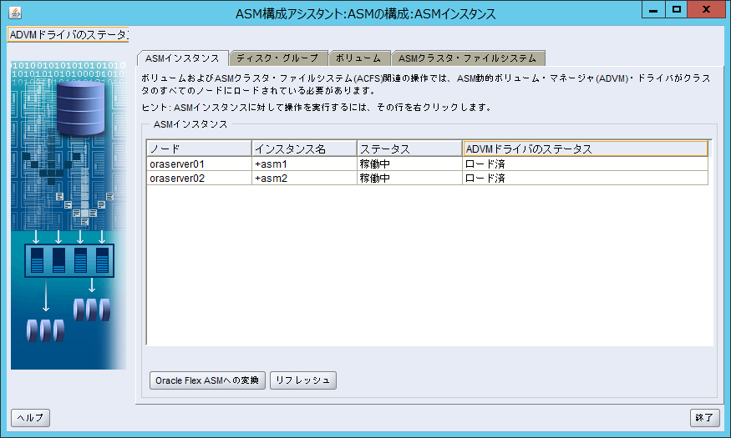The image size is (731, 438).
Task: Maximize the ASM構成アシスタント window
Action: (x=677, y=10)
